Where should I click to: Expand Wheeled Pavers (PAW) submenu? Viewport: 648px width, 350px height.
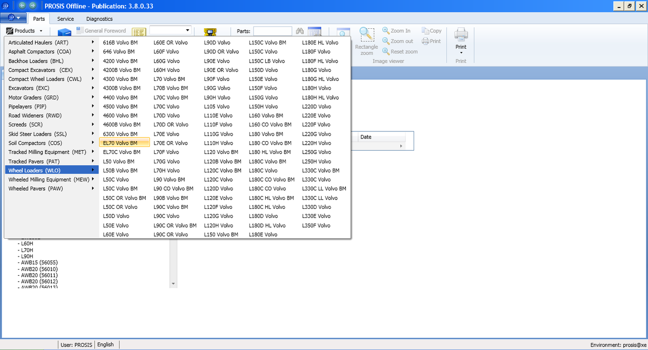tap(93, 189)
